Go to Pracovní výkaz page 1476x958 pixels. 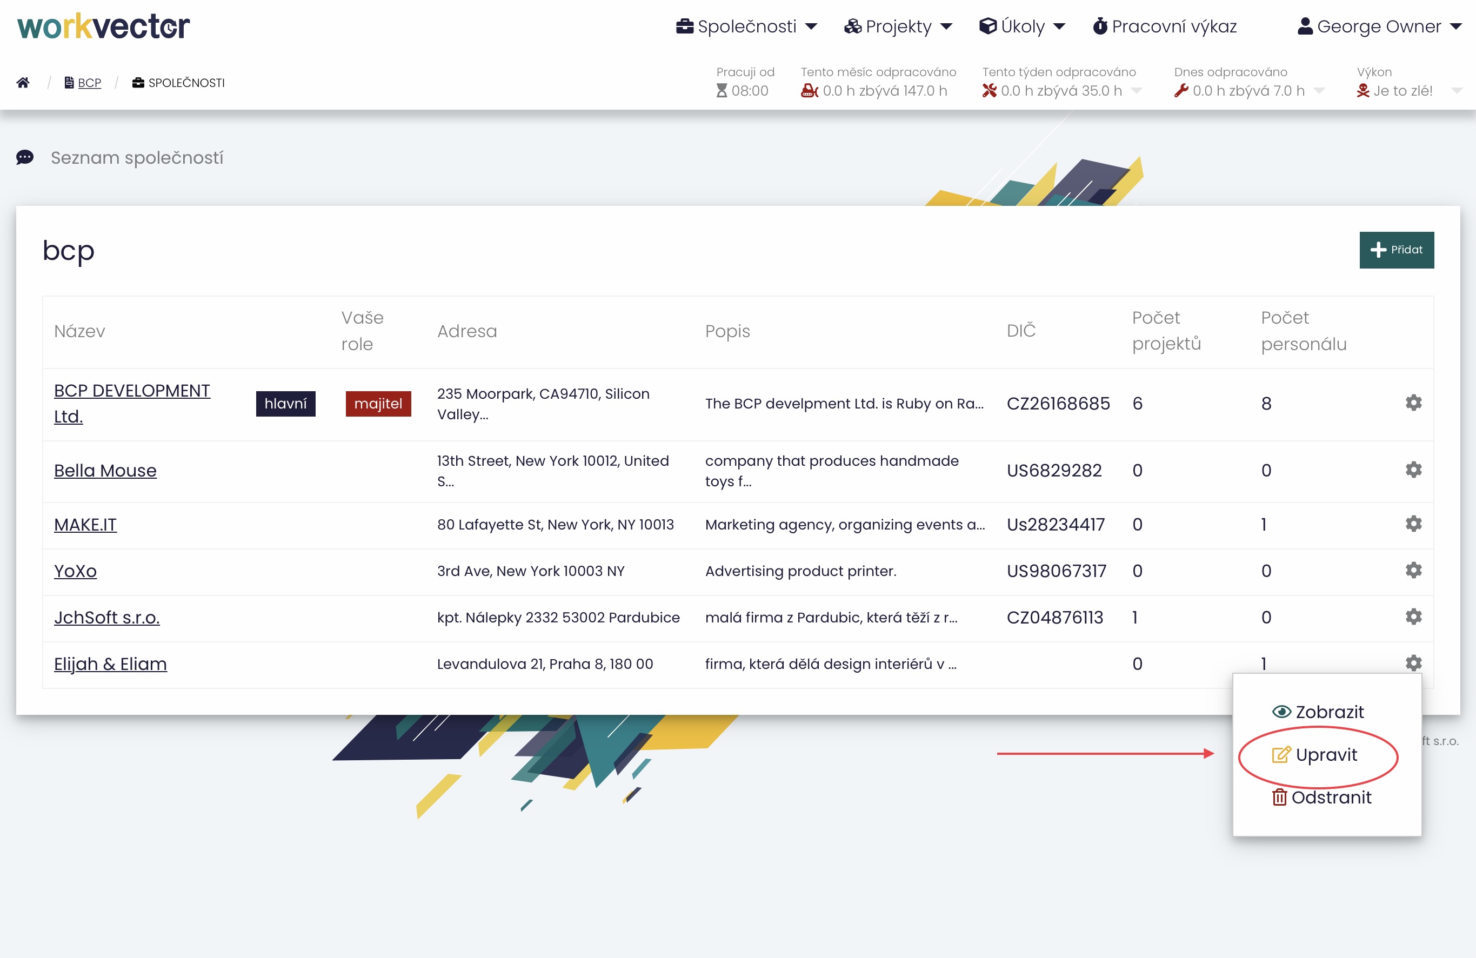[1165, 26]
